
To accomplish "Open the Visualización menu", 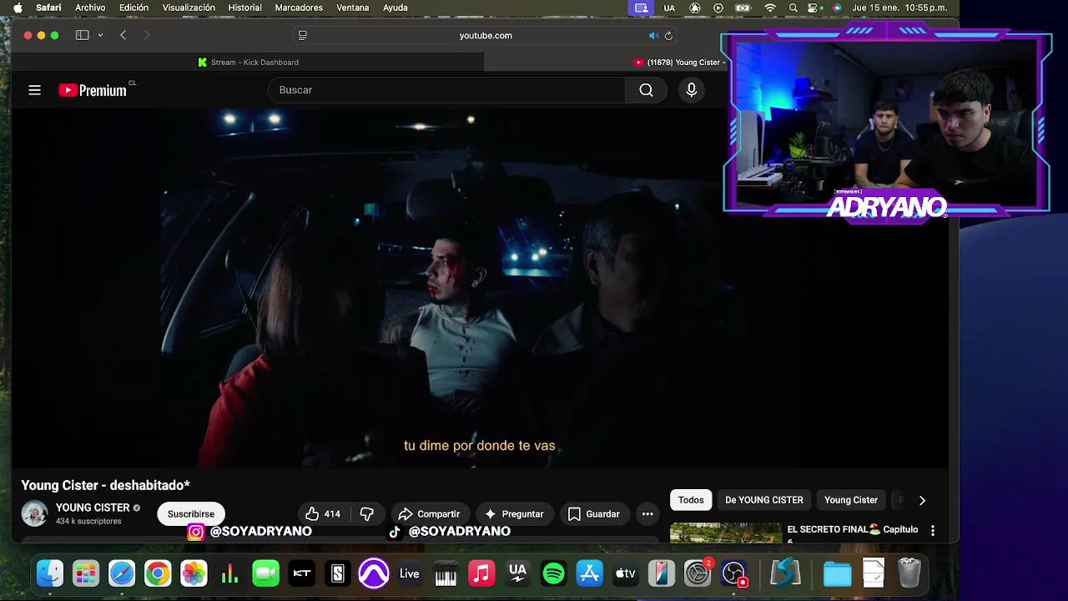I will [x=189, y=8].
